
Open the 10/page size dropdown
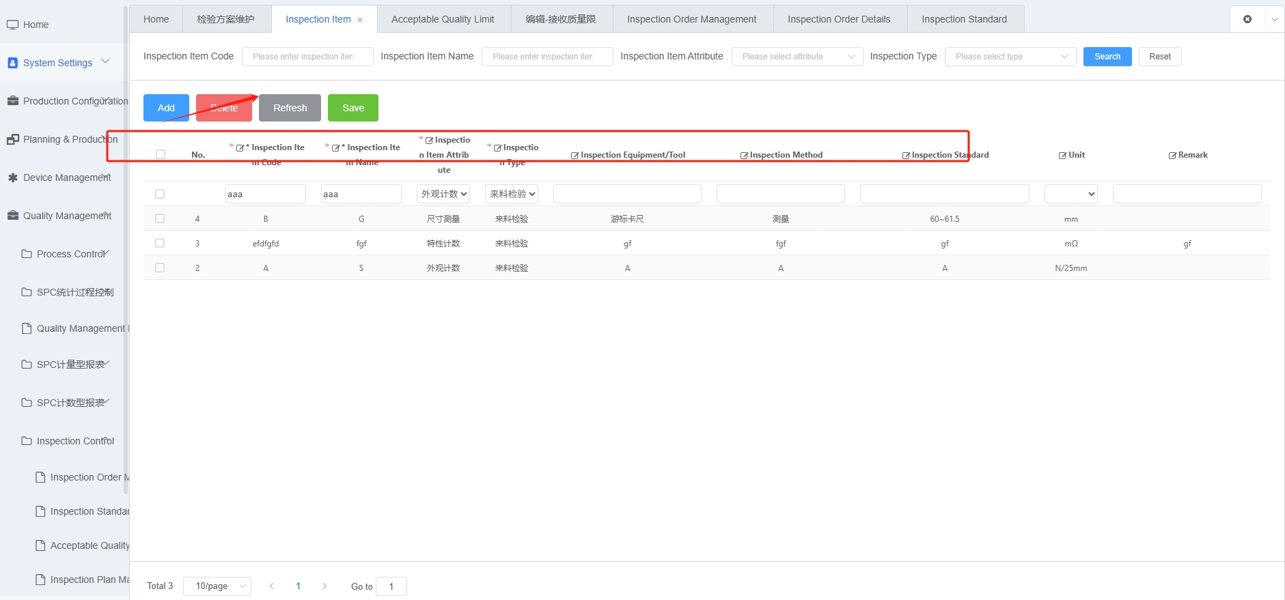coord(217,586)
